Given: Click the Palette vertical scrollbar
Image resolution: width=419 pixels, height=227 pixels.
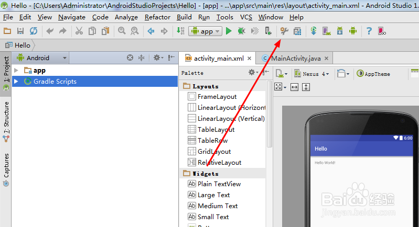Looking at the screenshot, I should point(270,115).
